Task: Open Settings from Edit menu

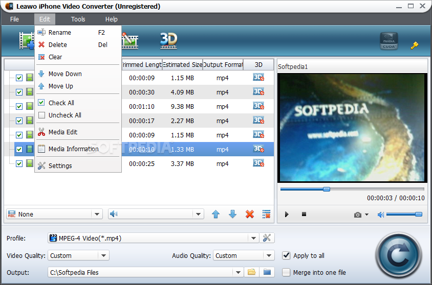Action: [78, 165]
